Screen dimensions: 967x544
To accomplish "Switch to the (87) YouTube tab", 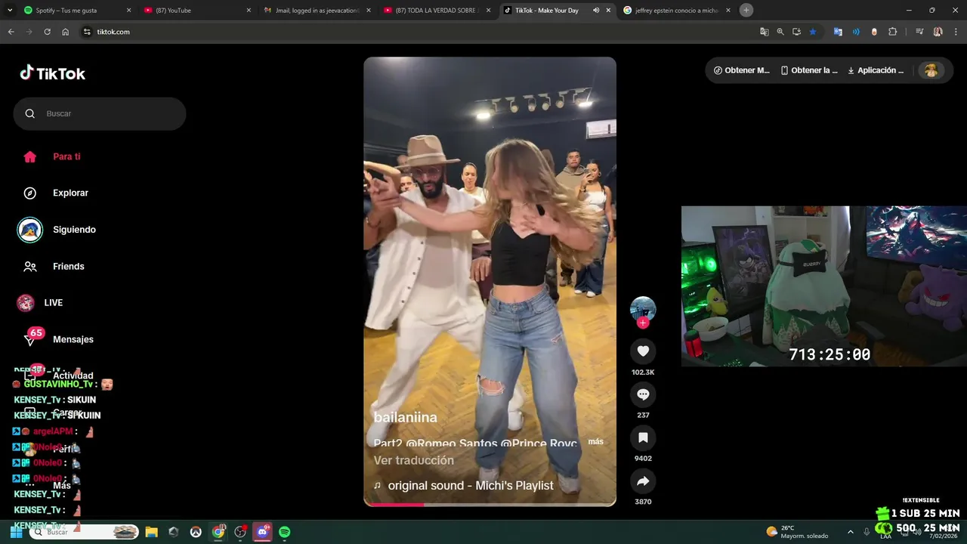I will tap(198, 11).
